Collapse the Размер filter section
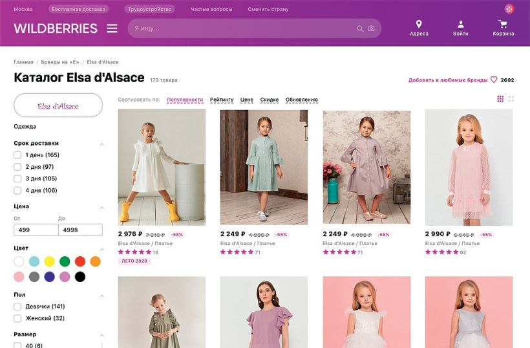 pos(101,336)
